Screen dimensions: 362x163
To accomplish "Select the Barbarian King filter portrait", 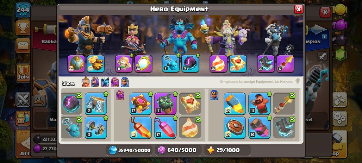I will (x=86, y=82).
